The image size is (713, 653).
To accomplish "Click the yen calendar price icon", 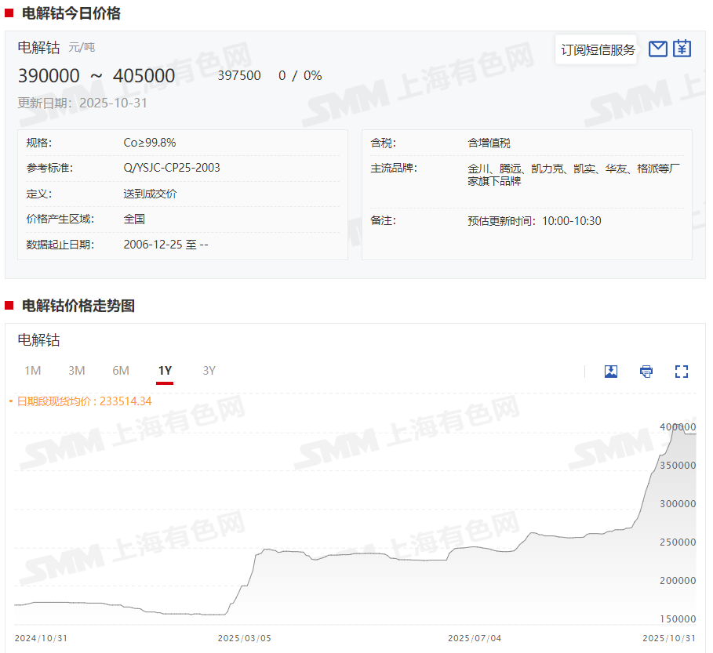I will 682,49.
